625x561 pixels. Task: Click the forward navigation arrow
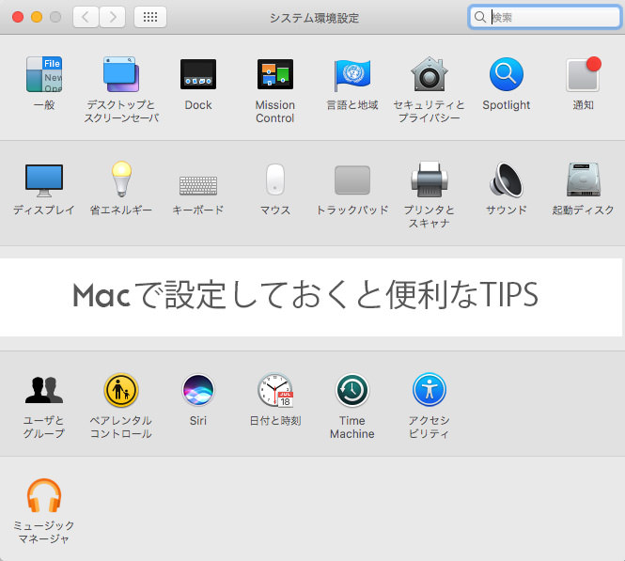pos(113,17)
